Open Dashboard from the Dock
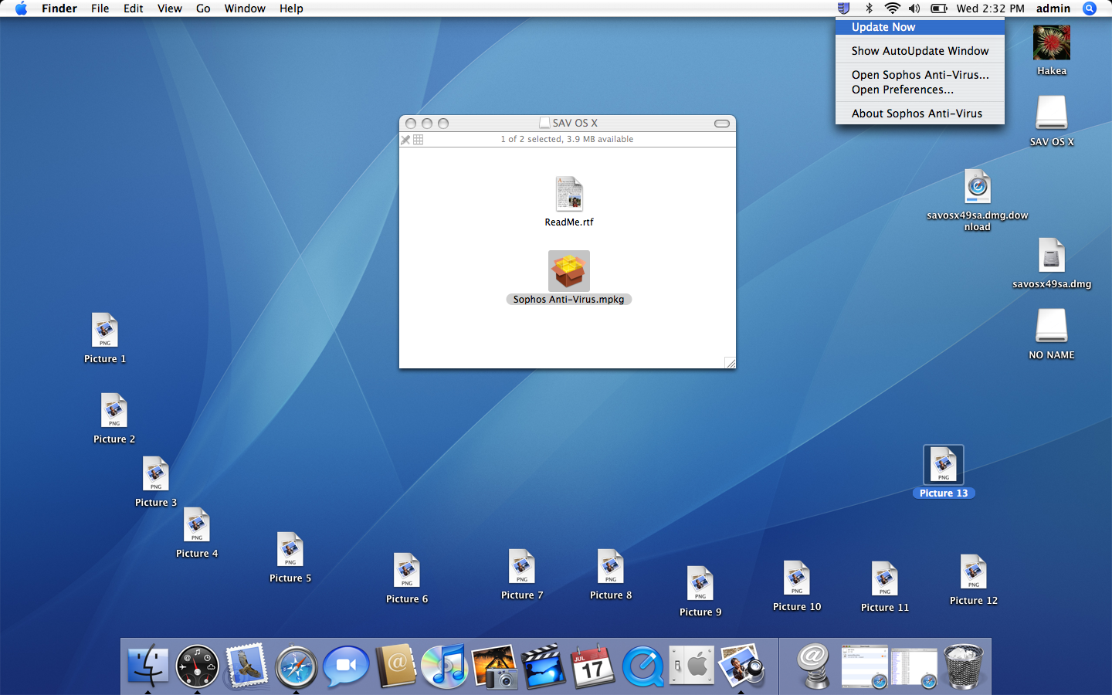The height and width of the screenshot is (695, 1112). click(197, 666)
